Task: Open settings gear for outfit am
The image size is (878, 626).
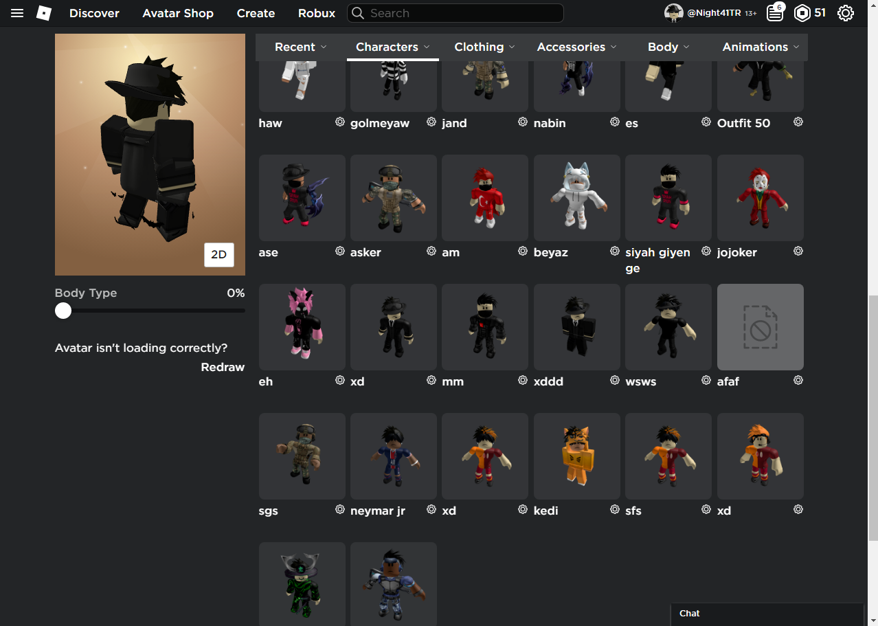Action: click(523, 251)
